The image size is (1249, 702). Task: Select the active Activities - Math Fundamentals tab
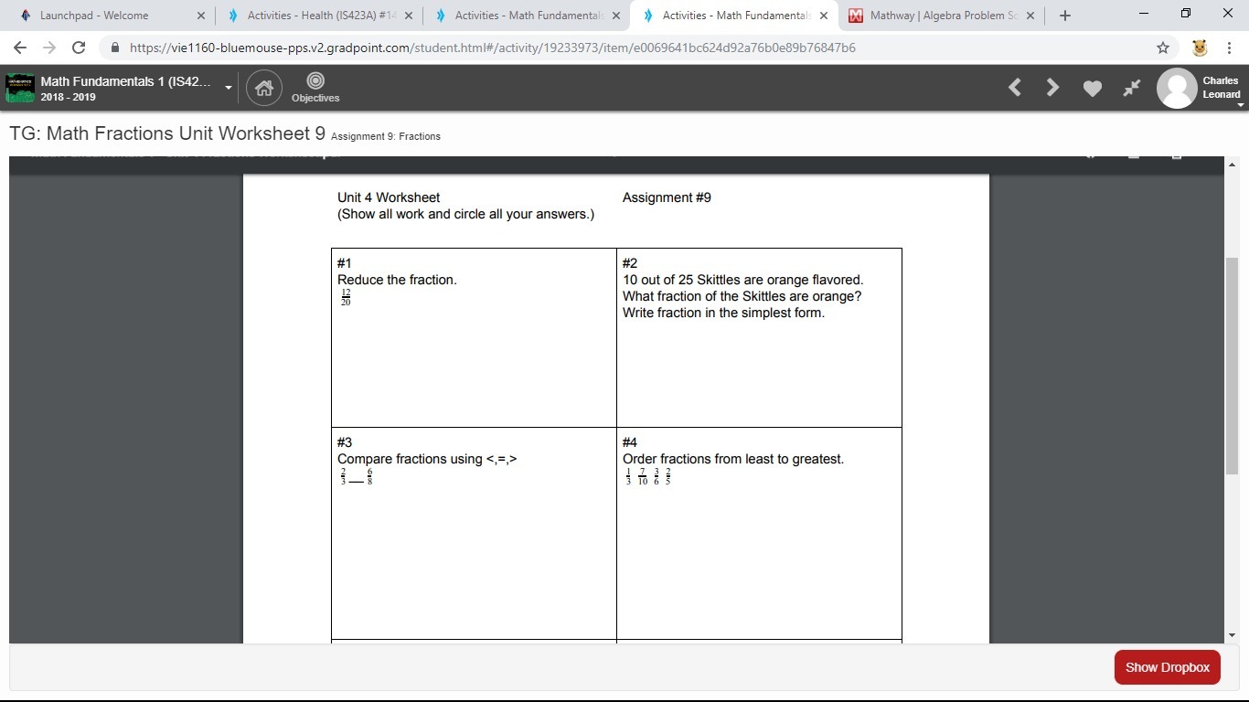(736, 16)
